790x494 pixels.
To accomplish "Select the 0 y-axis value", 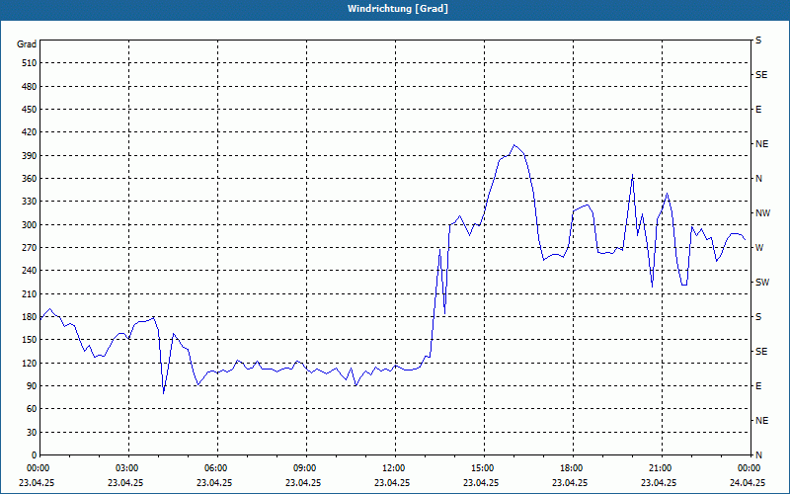I will (x=34, y=455).
